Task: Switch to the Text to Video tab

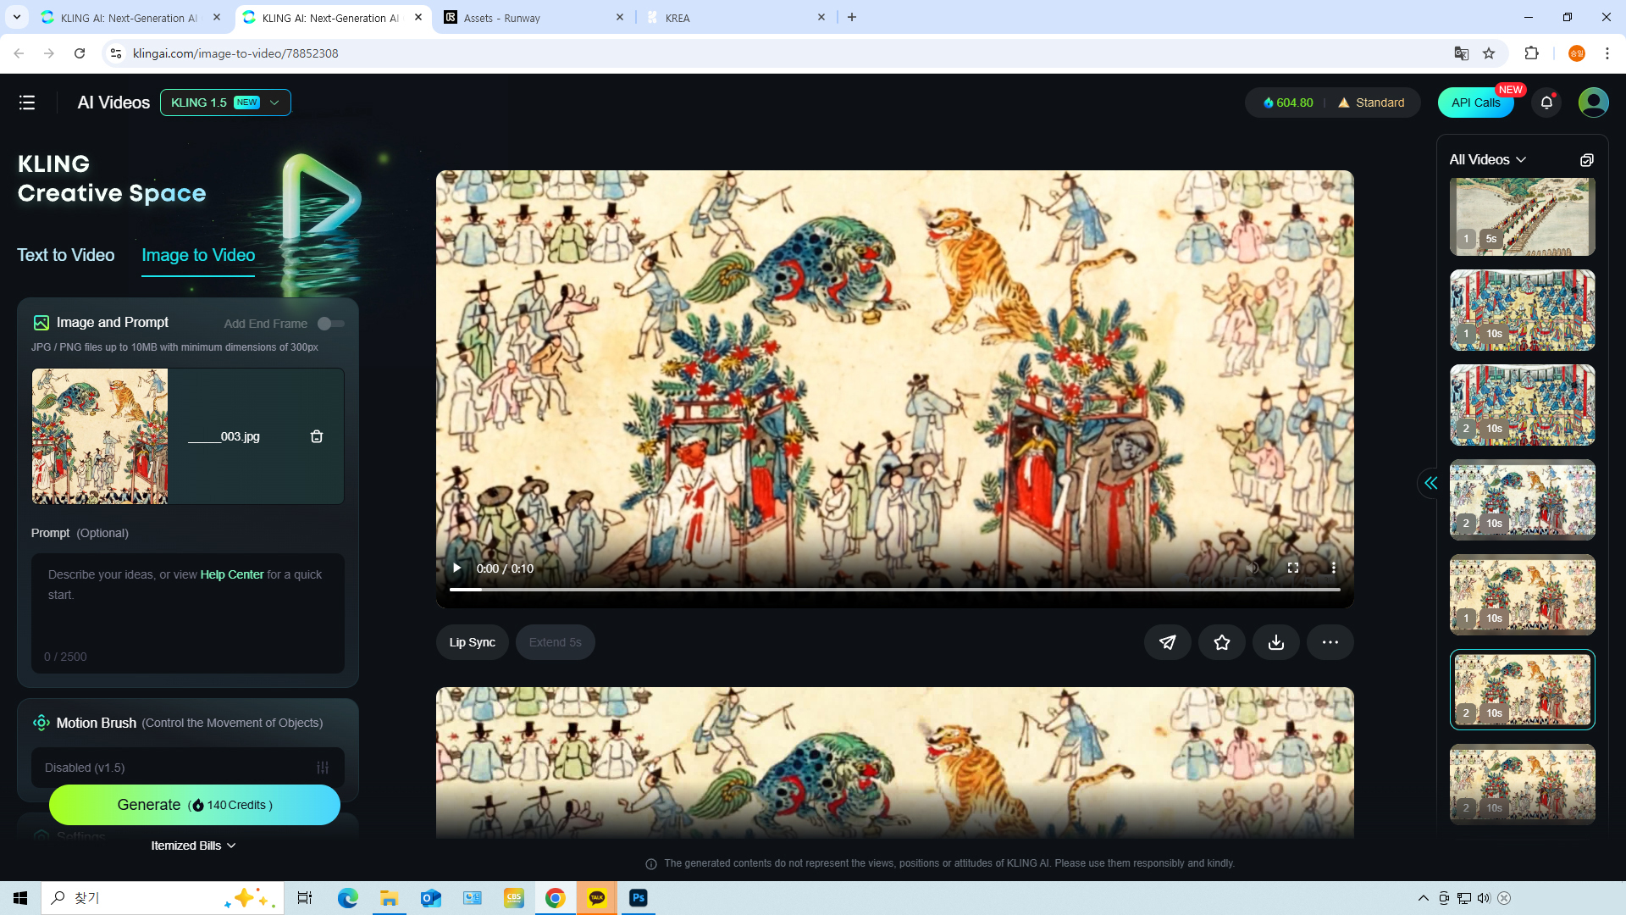Action: point(66,255)
